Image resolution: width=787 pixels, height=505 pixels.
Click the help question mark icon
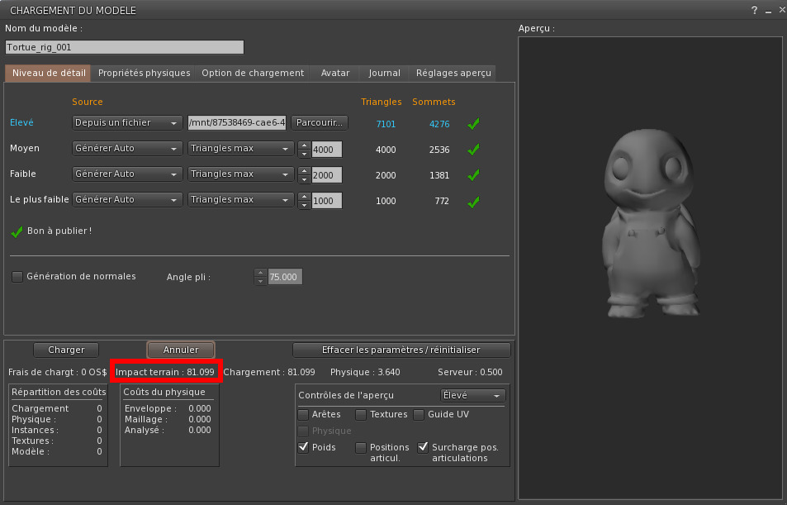click(754, 11)
